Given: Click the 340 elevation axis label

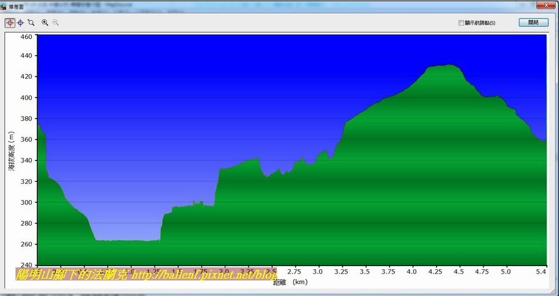Looking at the screenshot, I should click(27, 160).
